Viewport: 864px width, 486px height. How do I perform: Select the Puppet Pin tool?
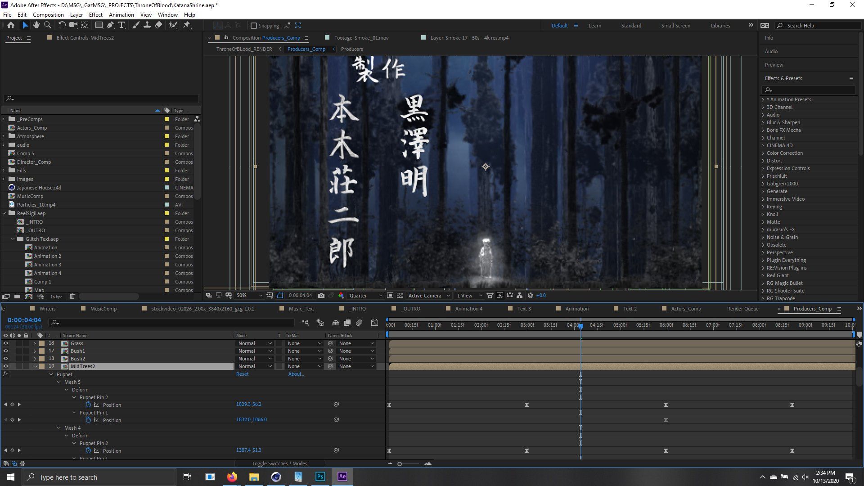(187, 25)
